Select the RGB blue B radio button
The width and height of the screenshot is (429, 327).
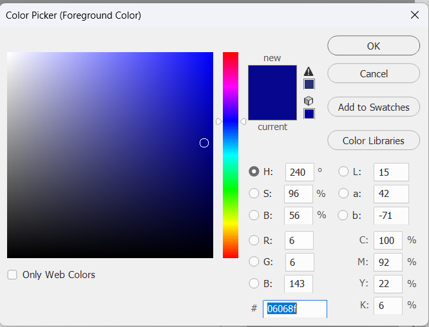click(x=254, y=283)
